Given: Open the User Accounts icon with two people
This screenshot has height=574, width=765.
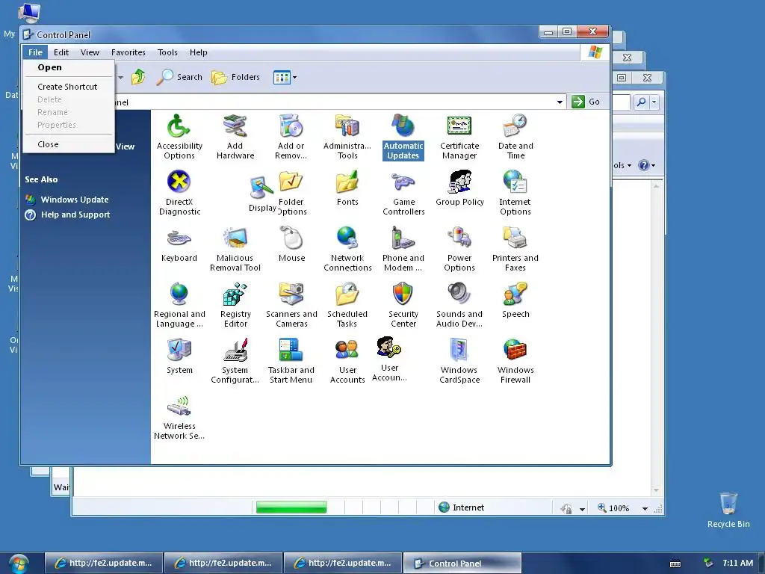Looking at the screenshot, I should [347, 361].
